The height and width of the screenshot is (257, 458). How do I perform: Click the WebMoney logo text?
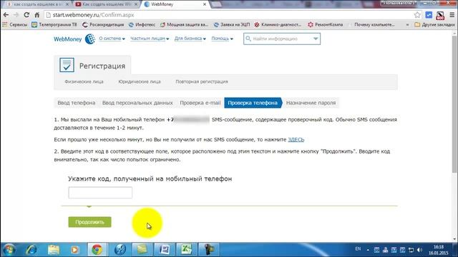68,39
